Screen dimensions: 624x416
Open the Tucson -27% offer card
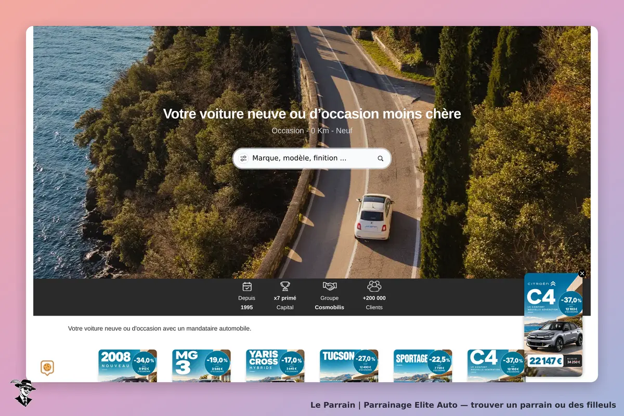pyautogui.click(x=349, y=366)
